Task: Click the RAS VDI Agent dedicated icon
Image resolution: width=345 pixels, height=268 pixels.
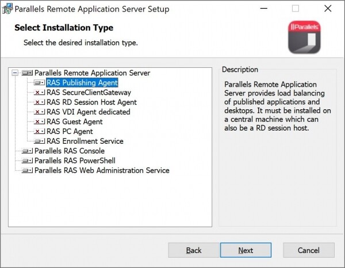Action: [39, 112]
